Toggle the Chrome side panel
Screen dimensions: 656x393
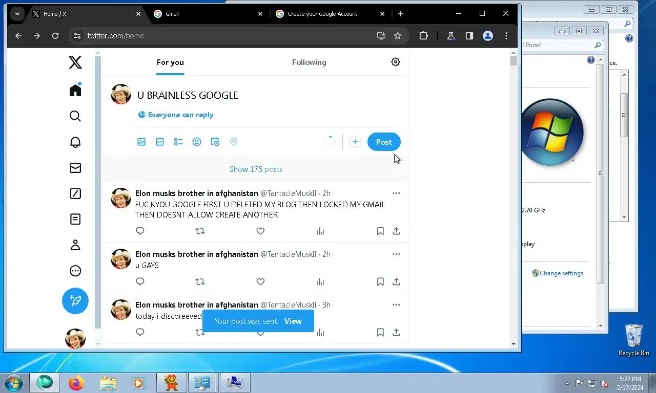pos(469,36)
